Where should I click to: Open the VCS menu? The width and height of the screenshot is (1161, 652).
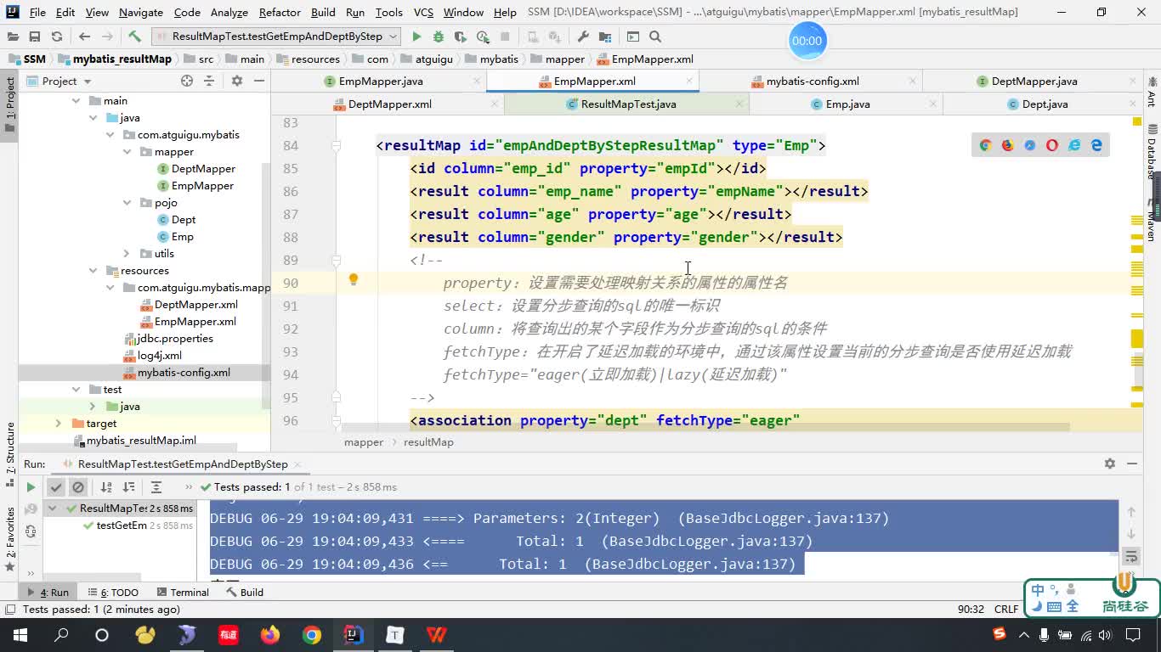point(423,12)
